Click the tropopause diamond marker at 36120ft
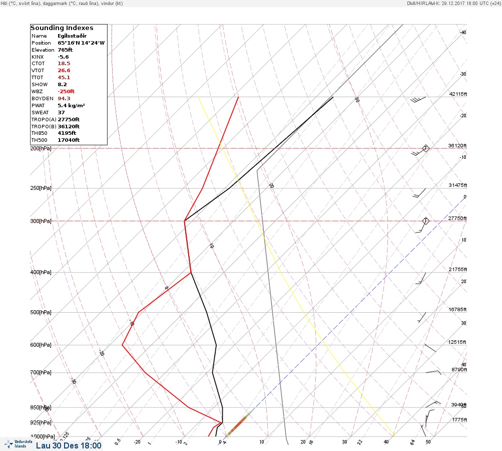The height and width of the screenshot is (451, 502). pos(425,148)
